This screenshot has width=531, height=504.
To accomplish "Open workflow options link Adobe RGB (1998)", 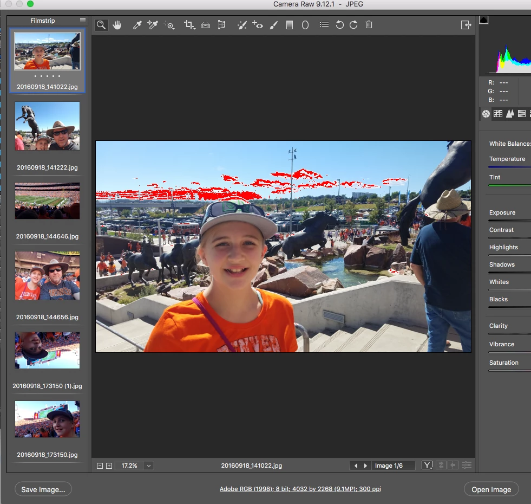I will point(300,489).
